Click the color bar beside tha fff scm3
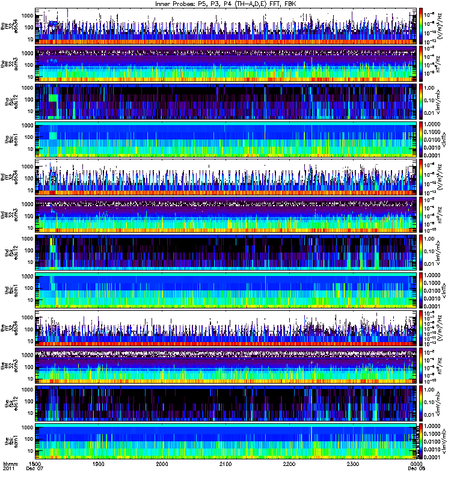The width and height of the screenshot is (451, 481). click(x=421, y=64)
